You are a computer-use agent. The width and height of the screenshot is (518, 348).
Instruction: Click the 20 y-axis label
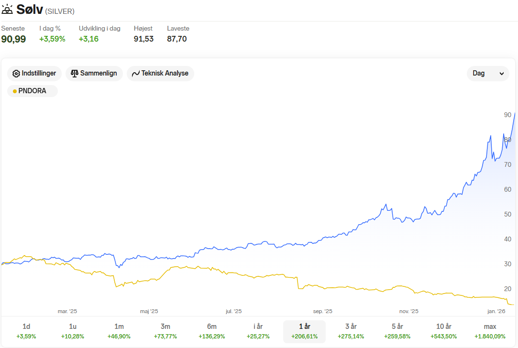(507, 289)
